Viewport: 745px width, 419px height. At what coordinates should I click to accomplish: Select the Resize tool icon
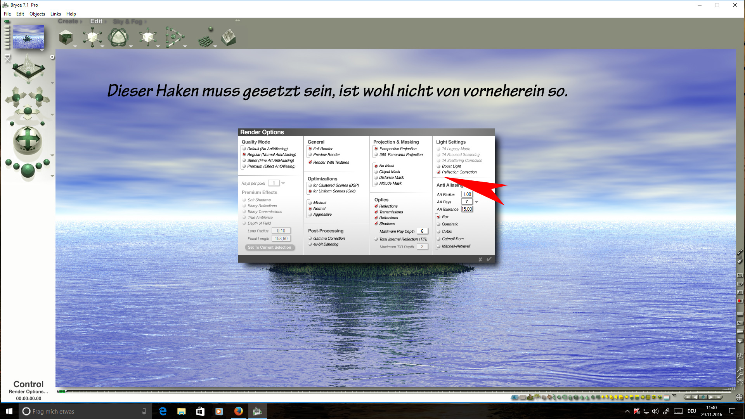[x=92, y=38]
